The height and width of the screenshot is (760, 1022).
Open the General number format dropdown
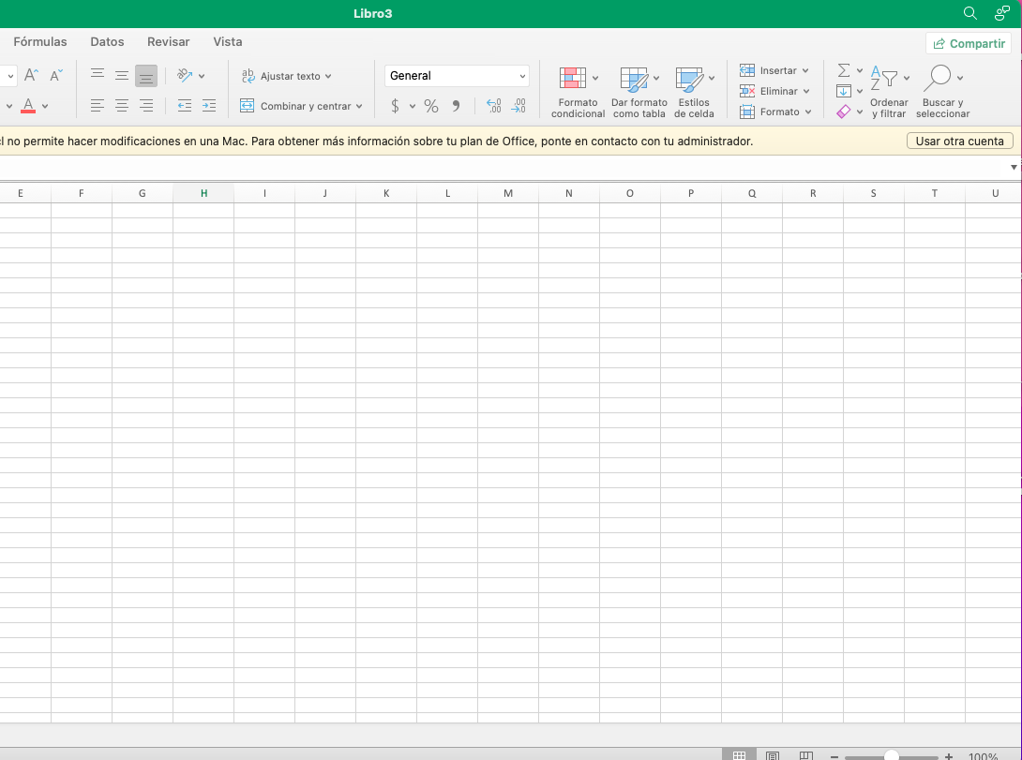click(x=457, y=76)
